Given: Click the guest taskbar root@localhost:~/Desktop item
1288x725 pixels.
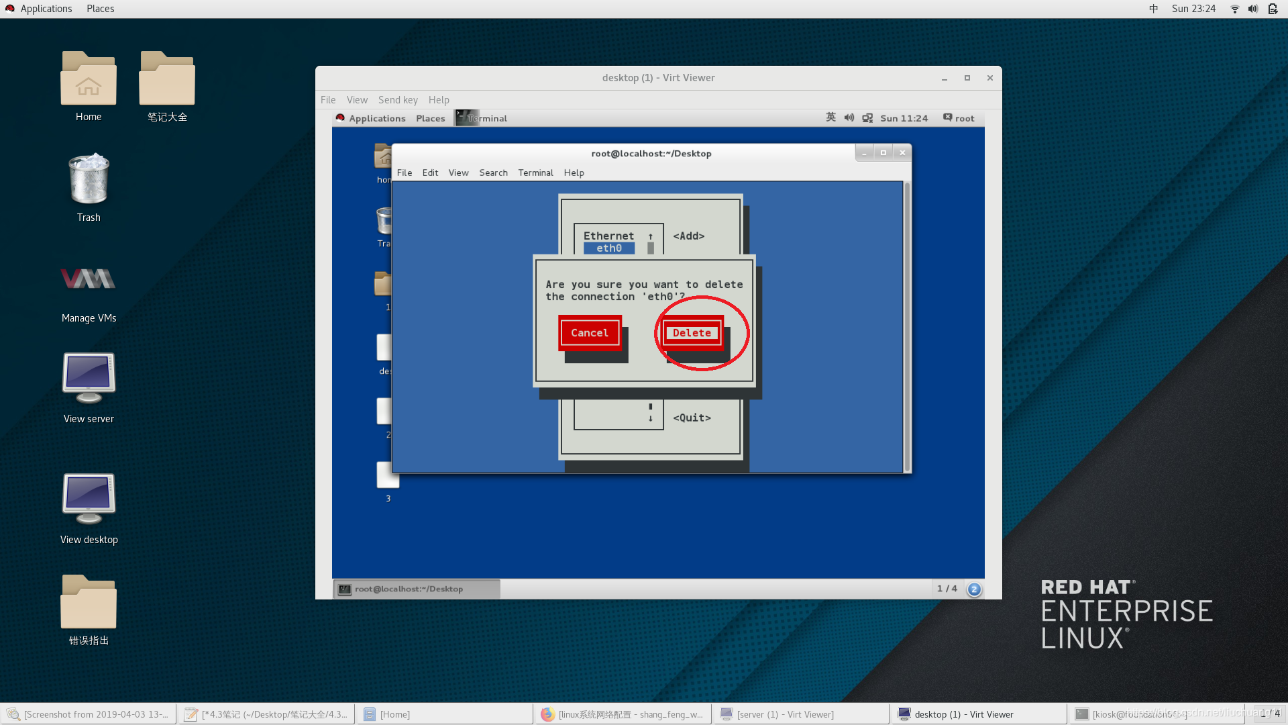Looking at the screenshot, I should [x=417, y=589].
